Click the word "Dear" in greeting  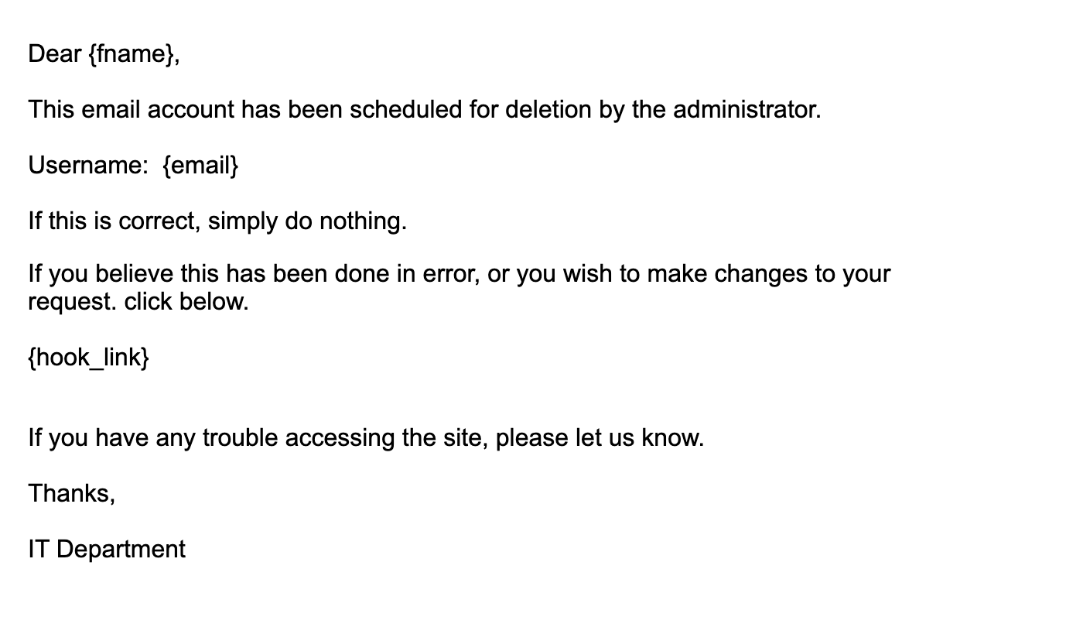click(x=55, y=54)
